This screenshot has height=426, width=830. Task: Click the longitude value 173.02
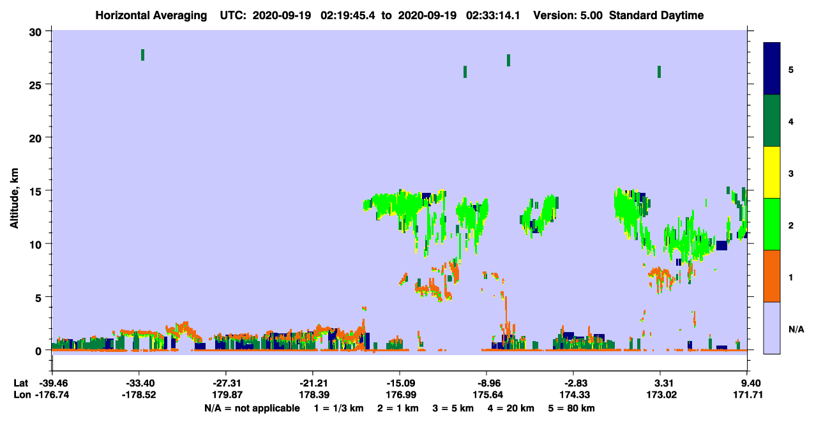[660, 395]
